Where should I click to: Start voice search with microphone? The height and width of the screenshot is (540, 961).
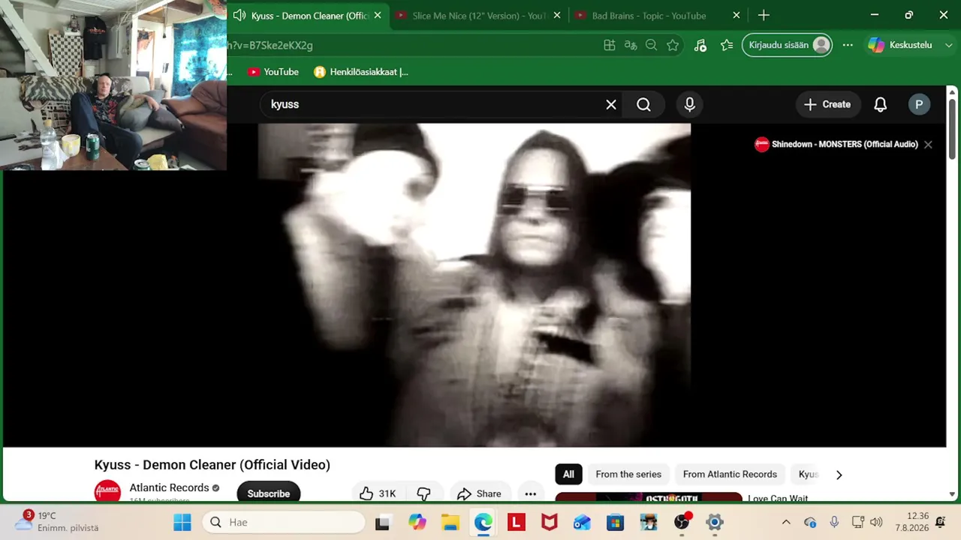pos(689,104)
